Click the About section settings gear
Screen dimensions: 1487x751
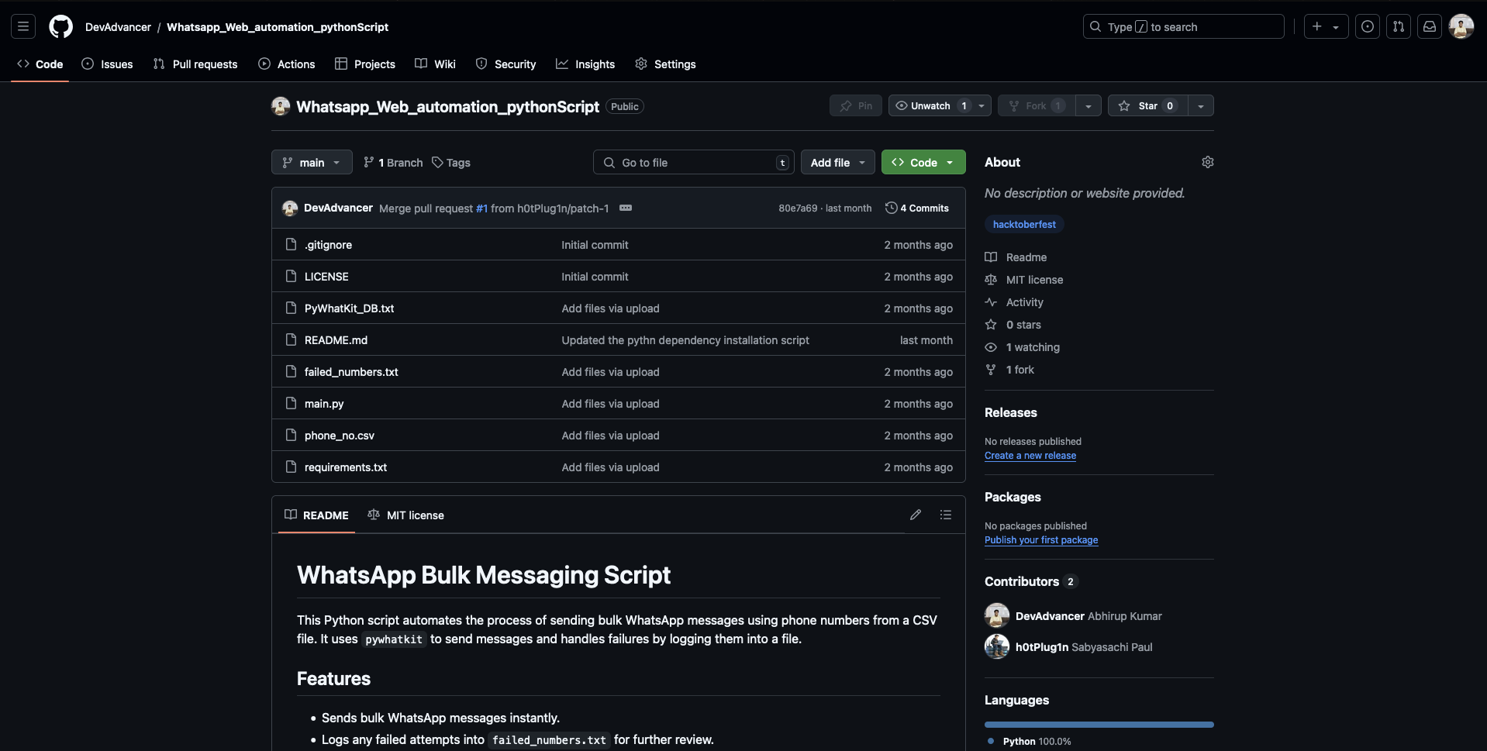click(1207, 162)
